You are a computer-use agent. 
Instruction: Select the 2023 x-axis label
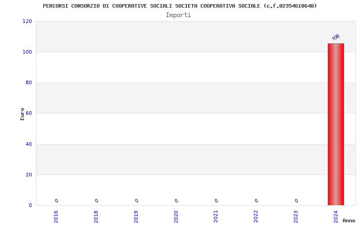click(x=296, y=217)
